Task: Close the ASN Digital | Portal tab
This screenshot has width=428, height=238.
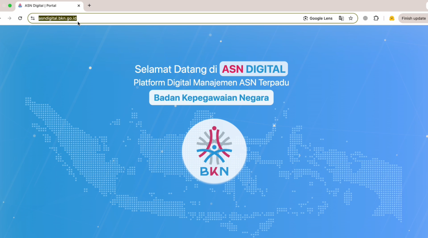Action: tap(79, 6)
